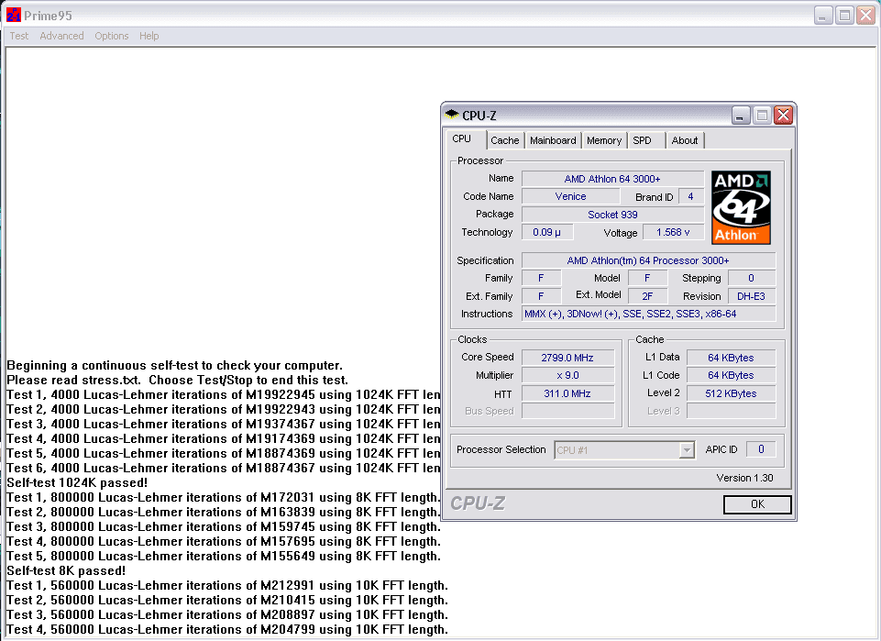This screenshot has height=641, width=881.
Task: Switch to the Mainboard tab in CPU-Z
Action: point(553,140)
